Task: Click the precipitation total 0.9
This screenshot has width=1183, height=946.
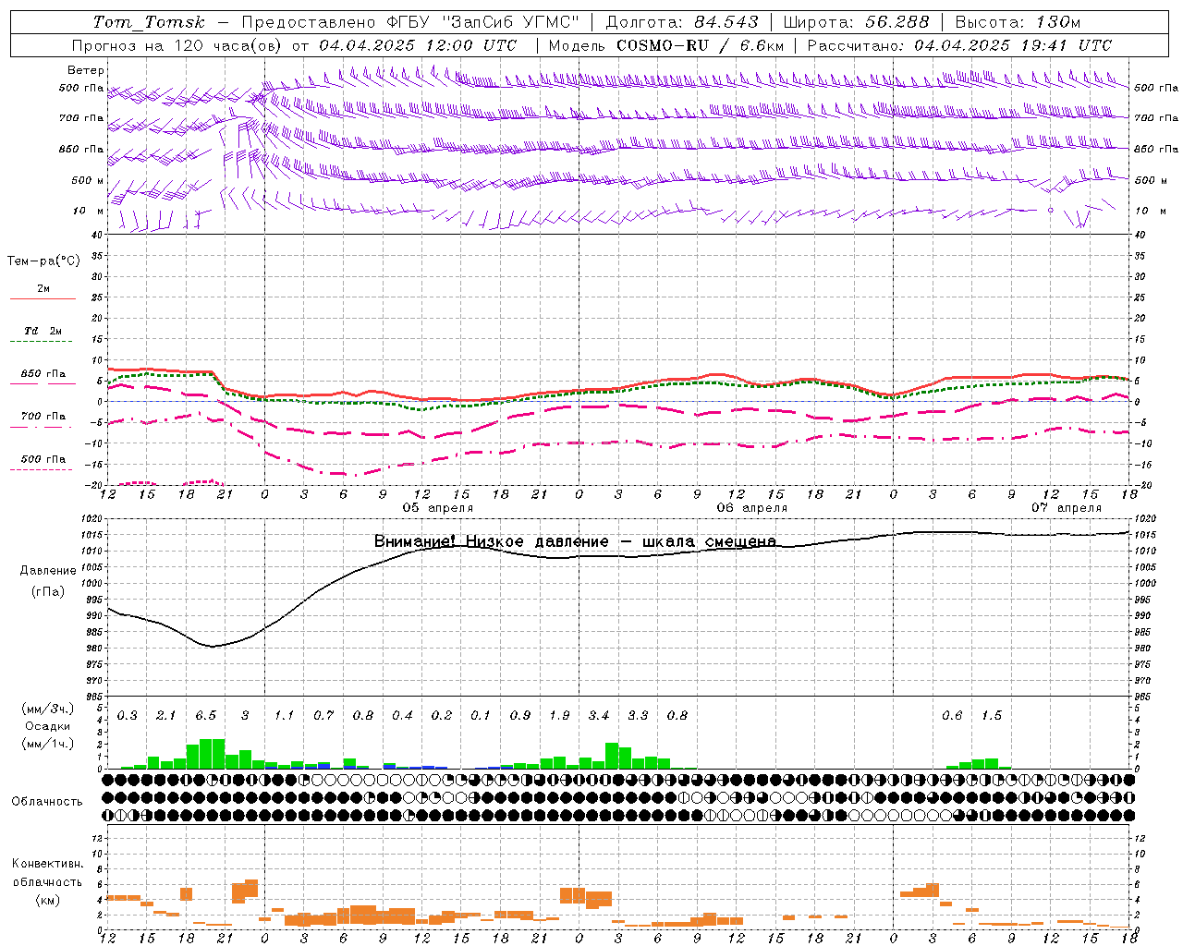Action: tap(520, 716)
